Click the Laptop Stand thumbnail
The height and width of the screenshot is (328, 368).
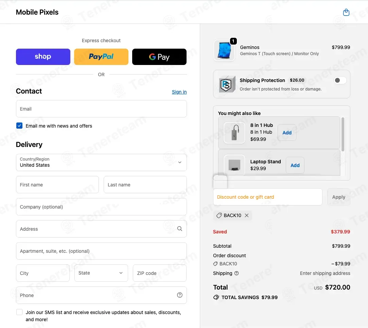234,165
